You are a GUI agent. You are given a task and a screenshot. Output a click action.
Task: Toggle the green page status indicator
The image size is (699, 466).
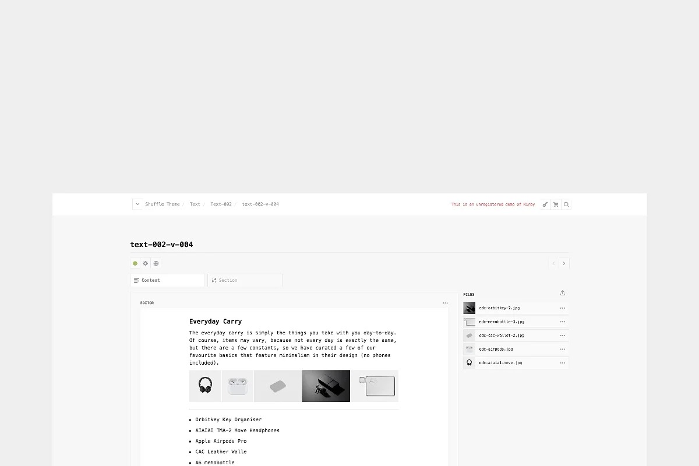pyautogui.click(x=135, y=263)
